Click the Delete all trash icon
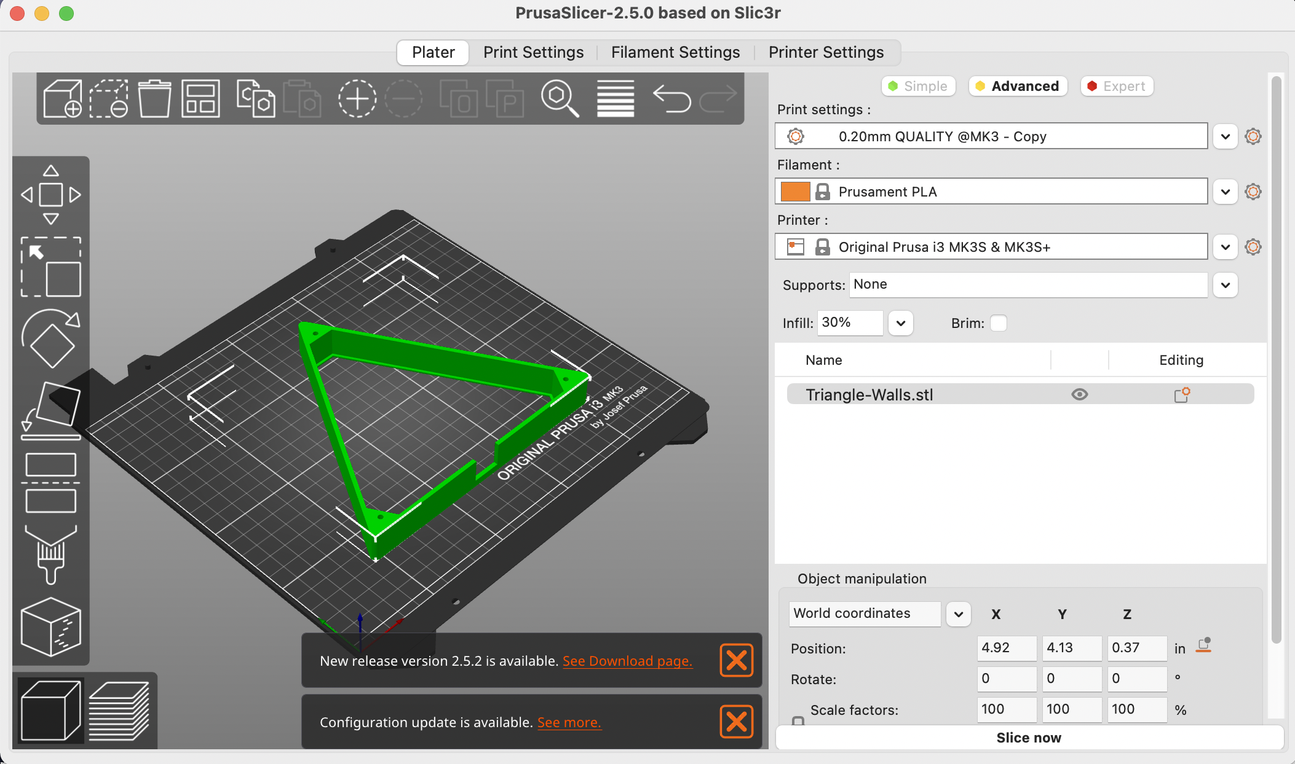This screenshot has height=764, width=1295. click(154, 98)
